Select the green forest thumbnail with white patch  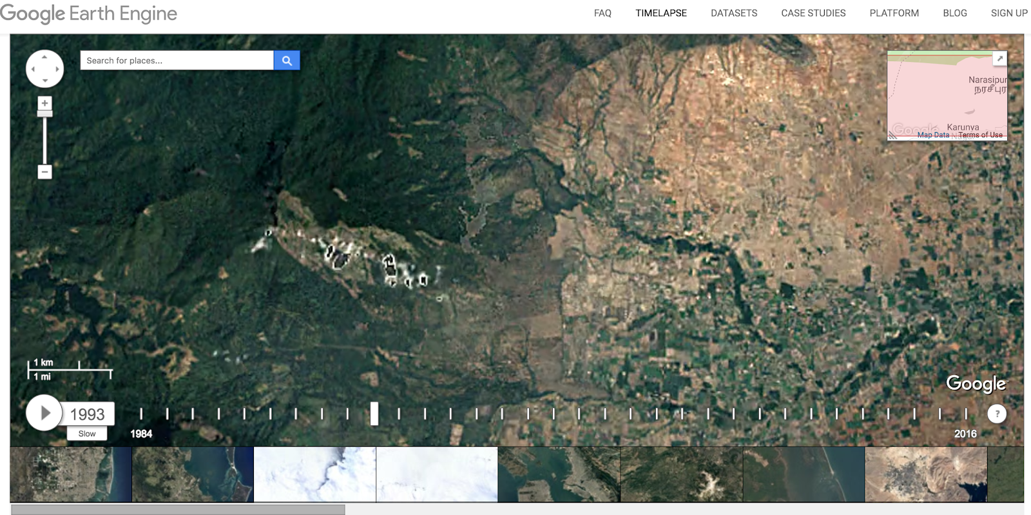click(x=681, y=474)
